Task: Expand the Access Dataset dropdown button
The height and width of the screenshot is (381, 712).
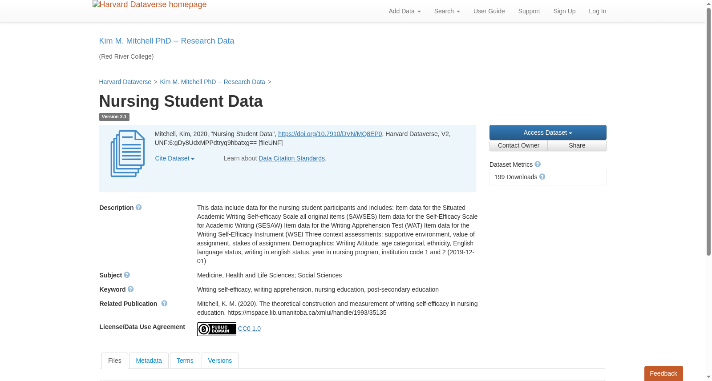Action: (548, 132)
